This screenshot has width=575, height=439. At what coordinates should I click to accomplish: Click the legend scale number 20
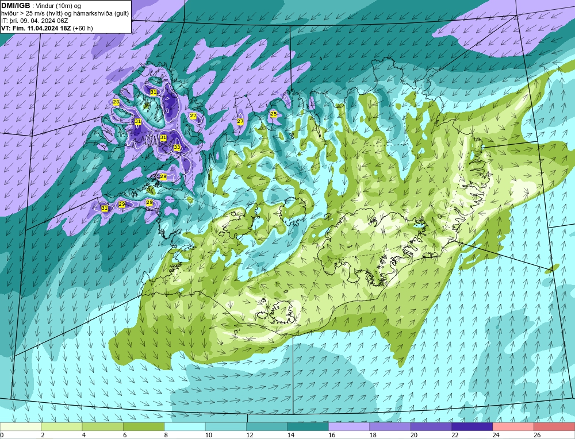(x=414, y=436)
